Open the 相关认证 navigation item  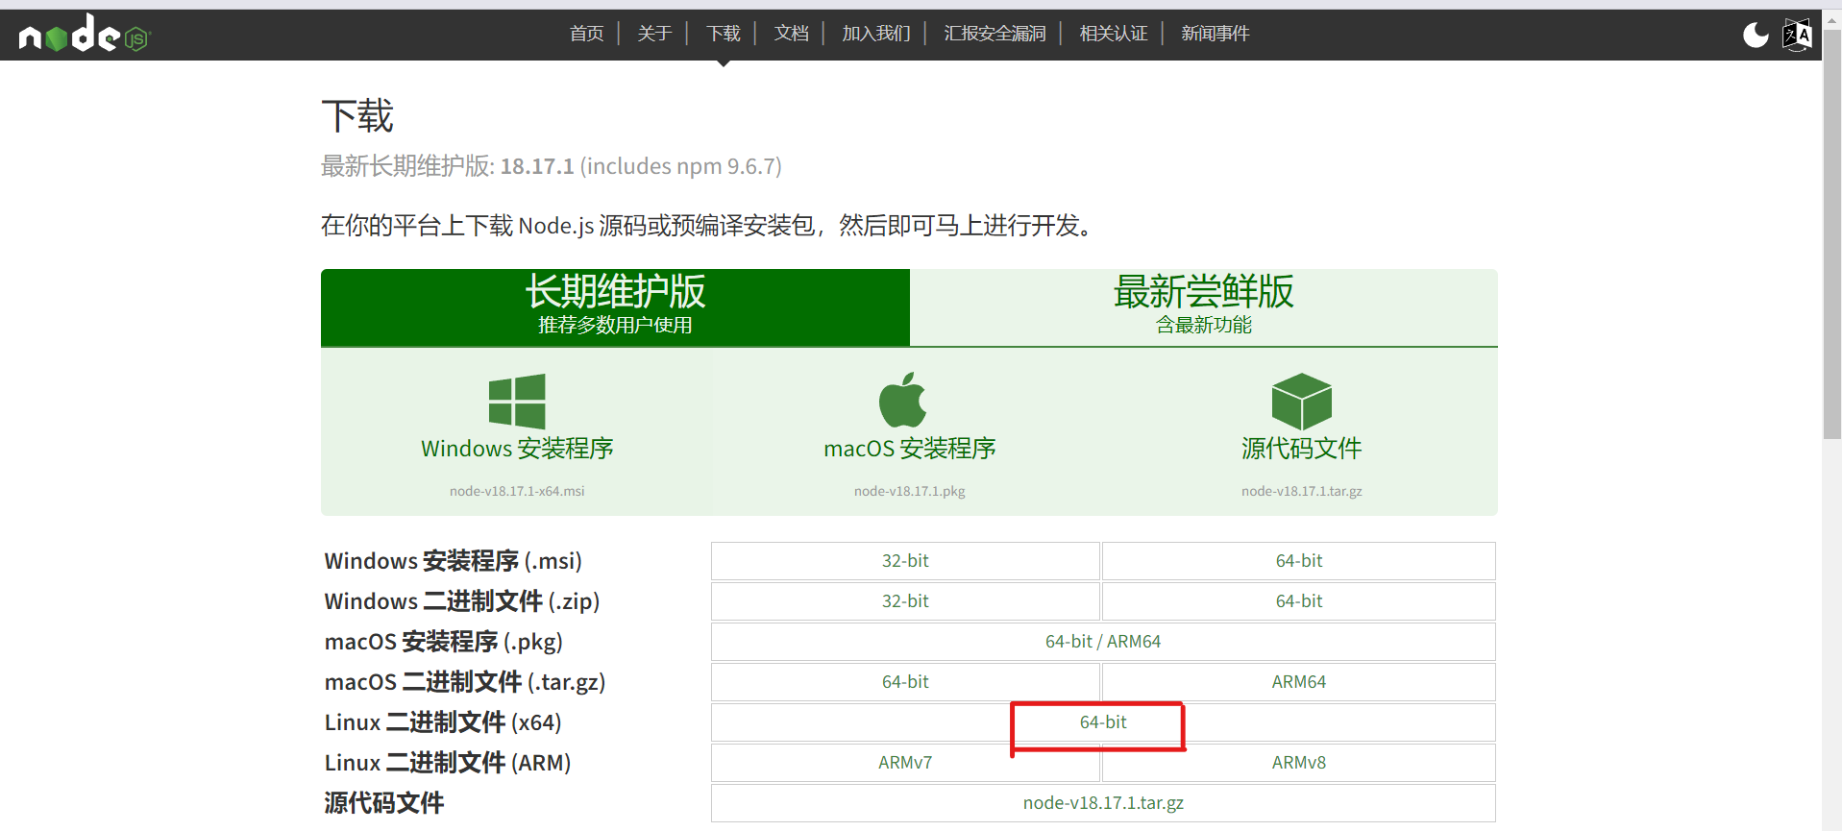pyautogui.click(x=1114, y=34)
